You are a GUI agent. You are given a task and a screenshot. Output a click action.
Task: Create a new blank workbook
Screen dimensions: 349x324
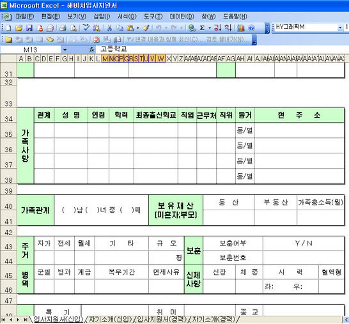(8, 28)
